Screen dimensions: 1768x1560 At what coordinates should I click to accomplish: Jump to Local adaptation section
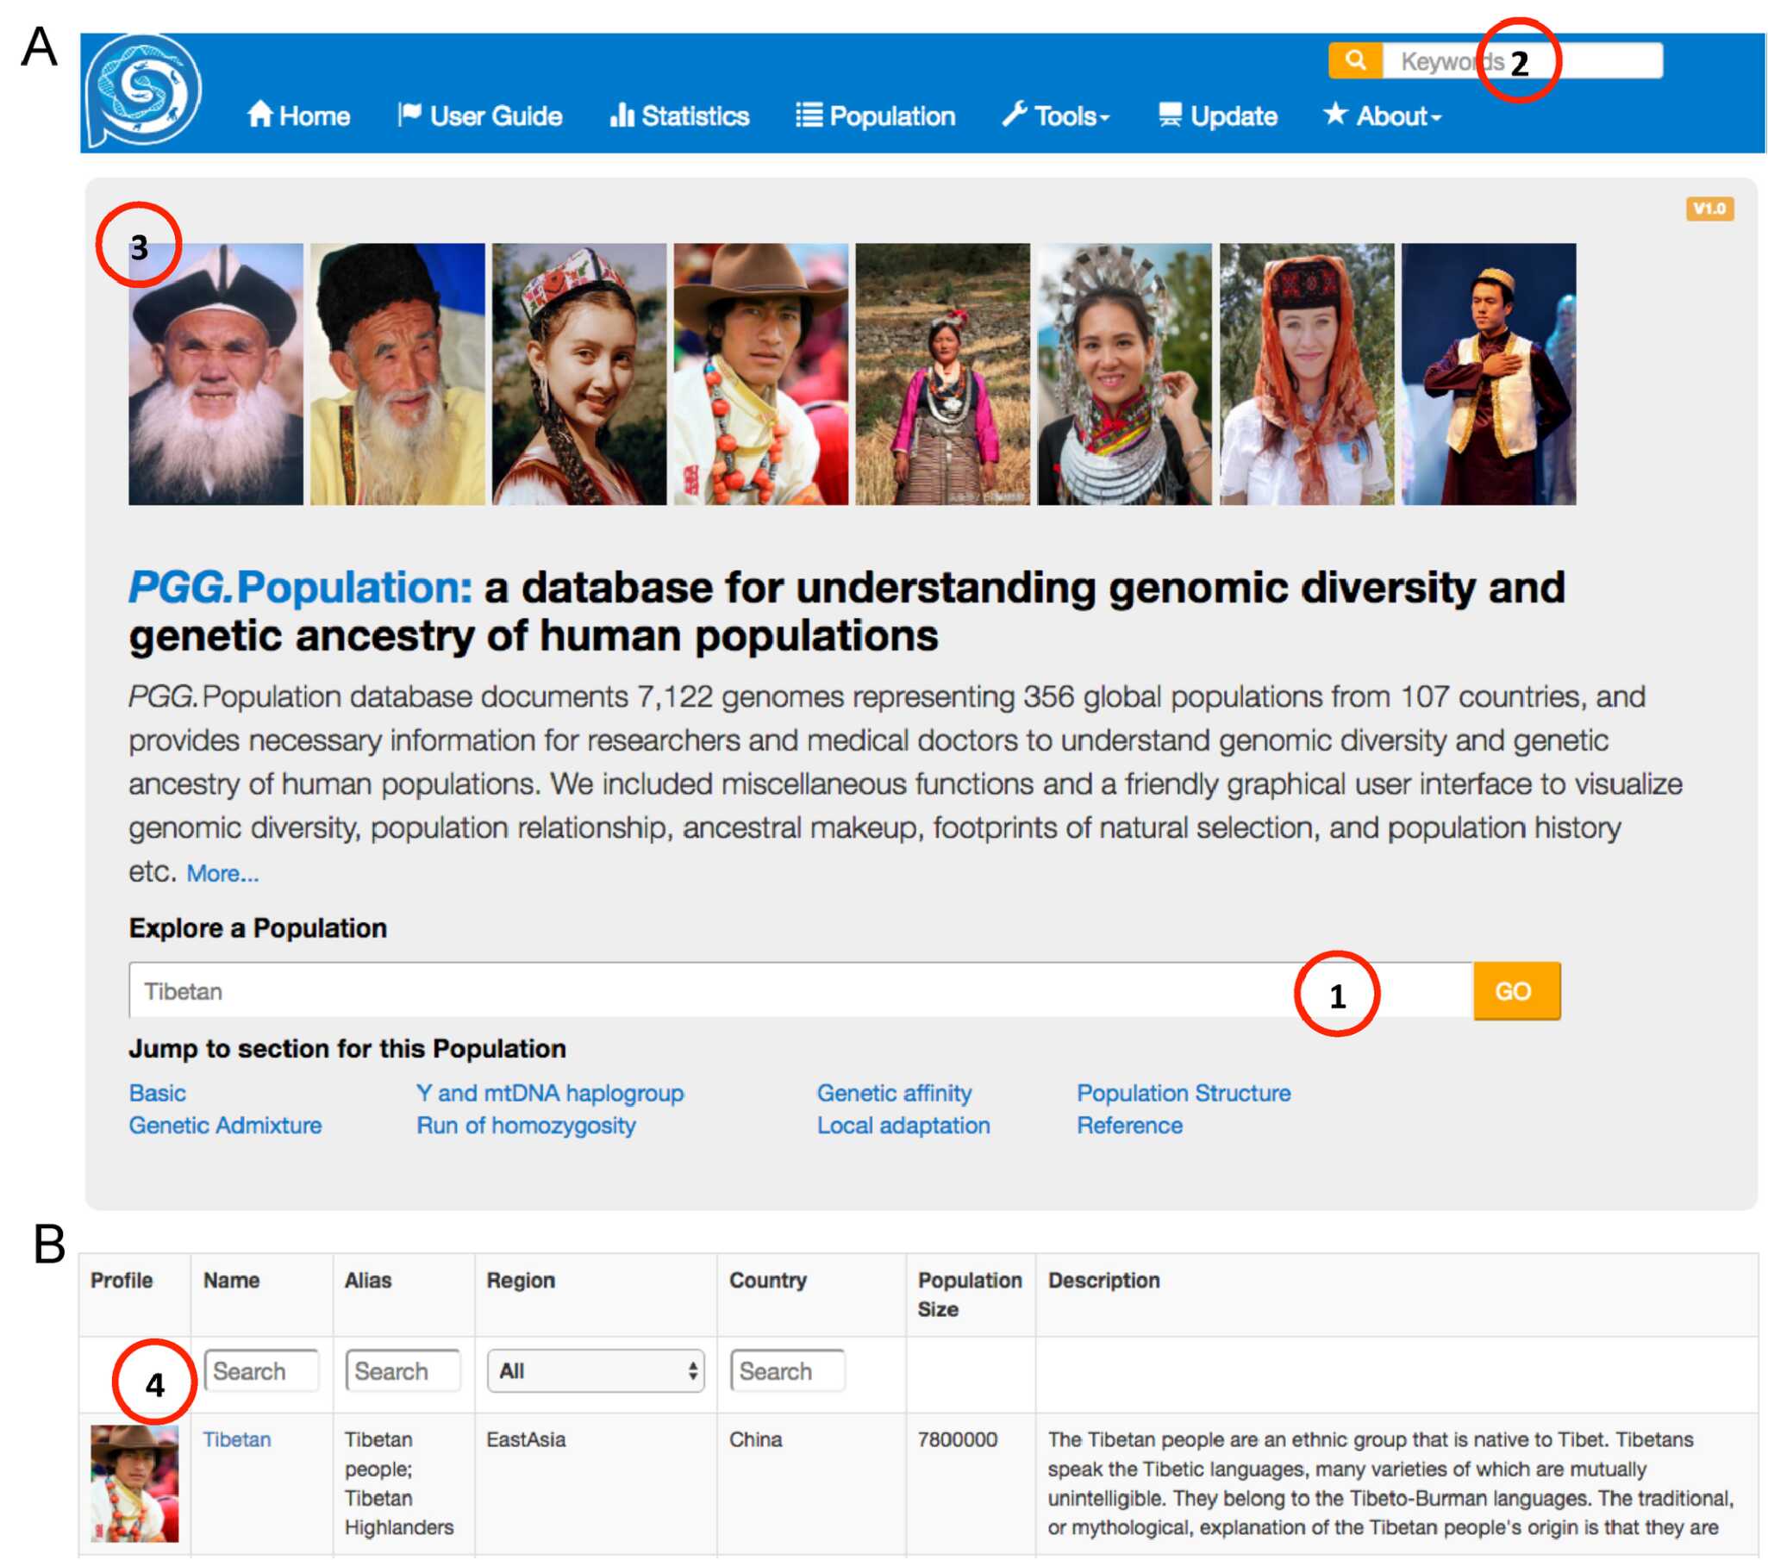tap(904, 1126)
